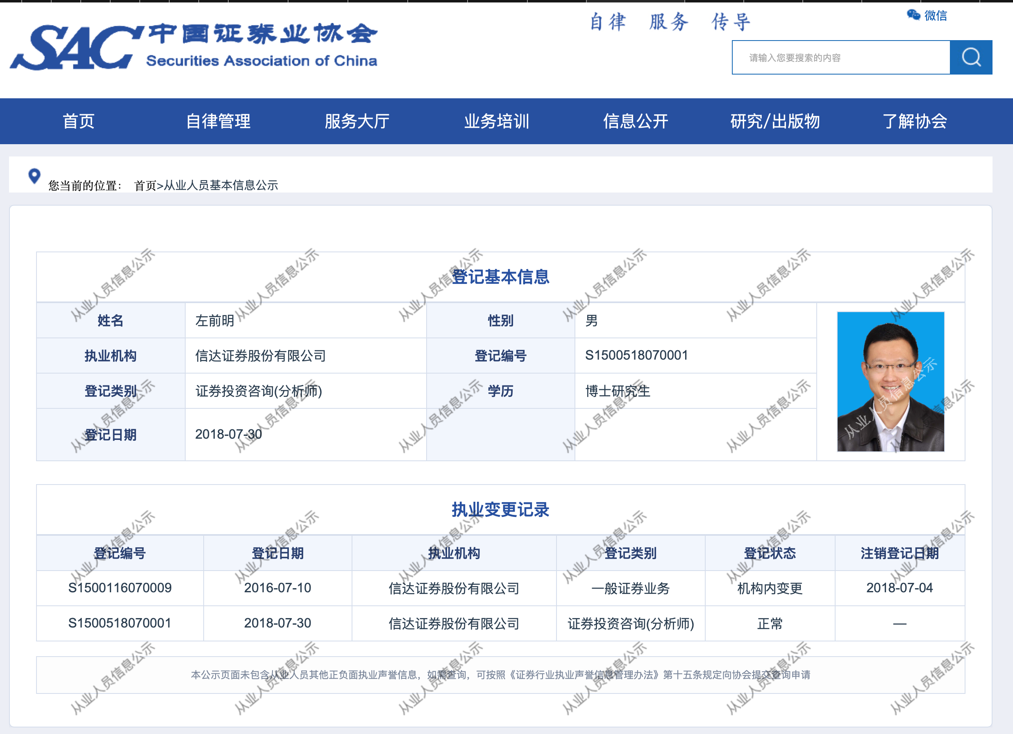Open the 首页 navigation menu item
The width and height of the screenshot is (1013, 734).
(x=78, y=121)
